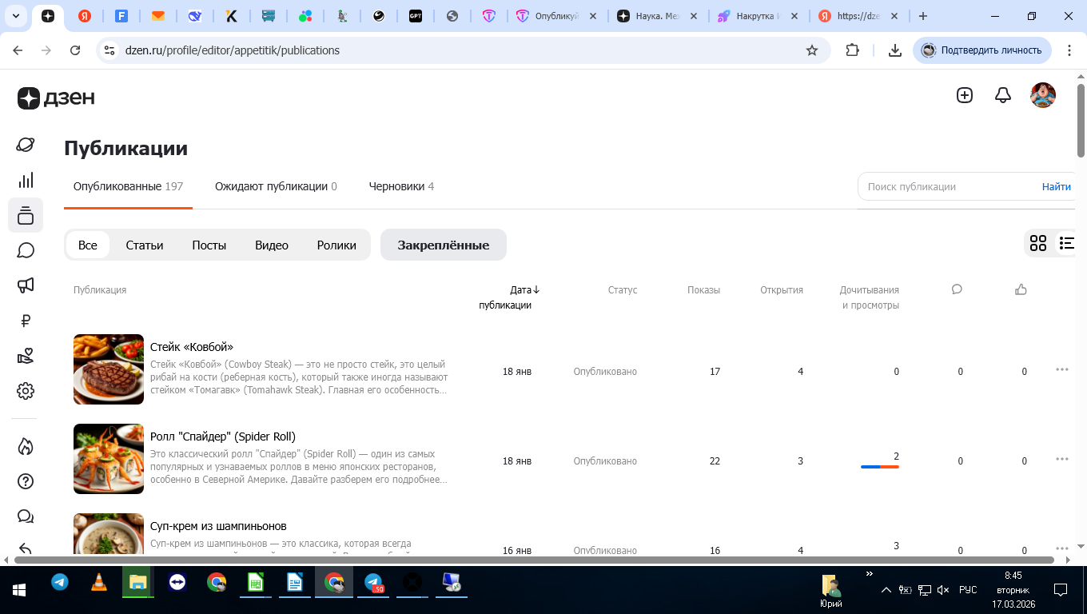Open the Стейк «Ковбой» steak thumbnail
Screen dimensions: 1087x614
click(x=109, y=369)
